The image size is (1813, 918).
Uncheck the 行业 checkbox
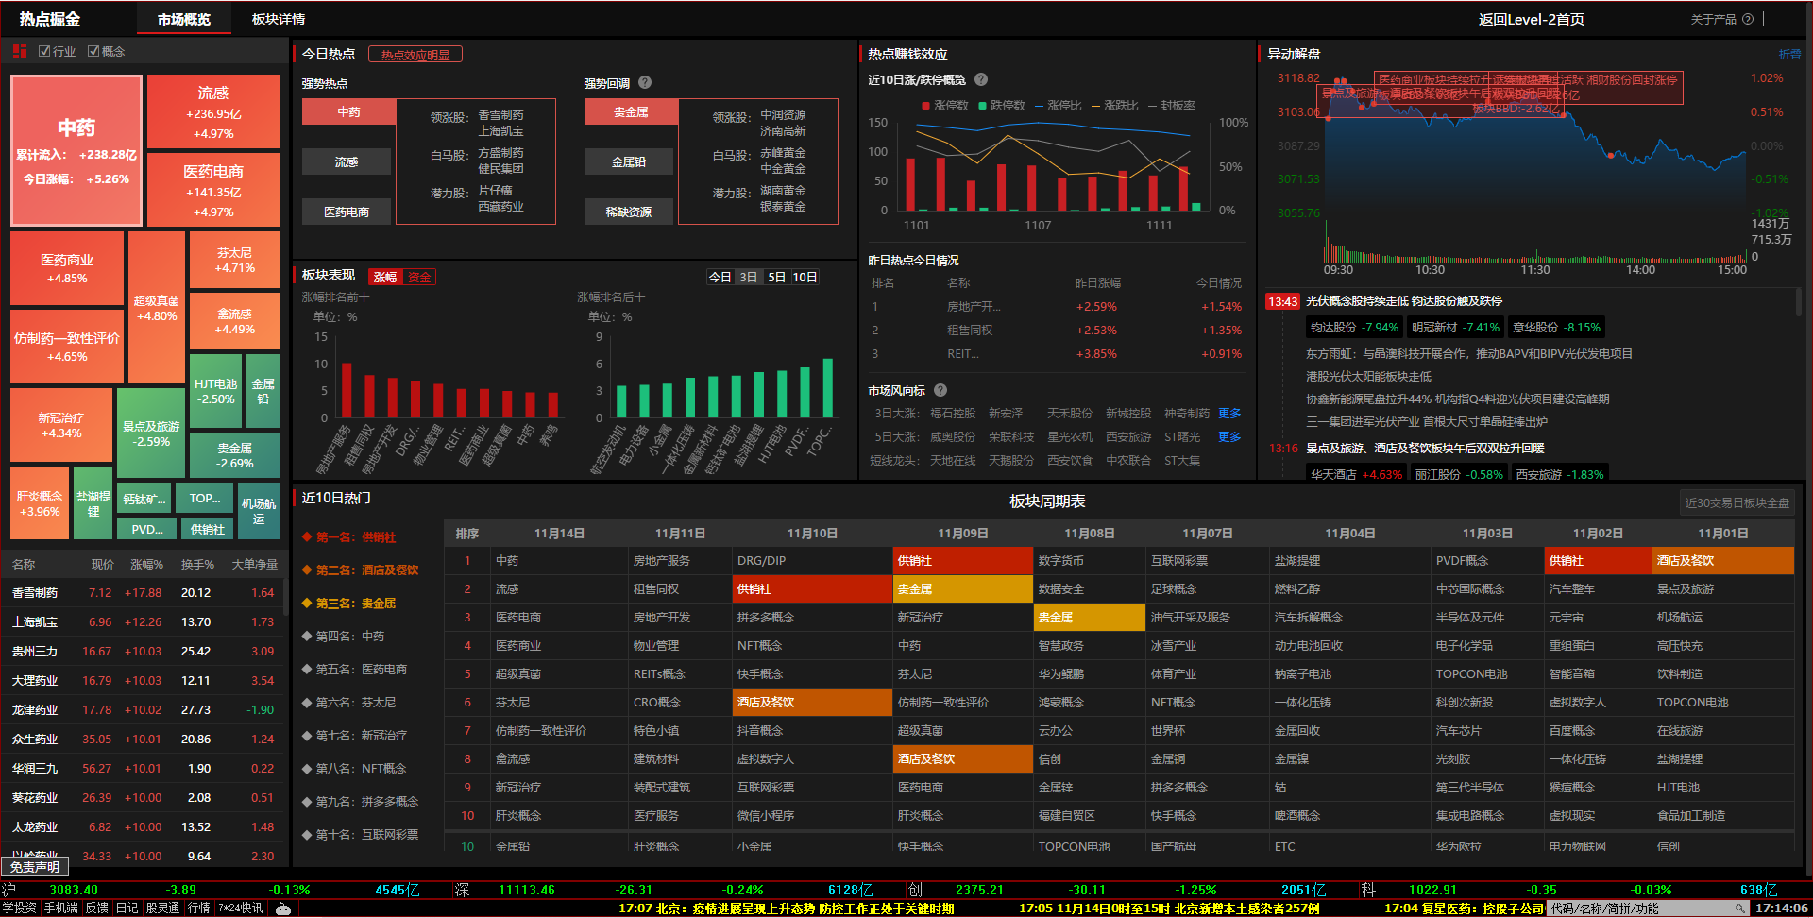click(x=44, y=51)
